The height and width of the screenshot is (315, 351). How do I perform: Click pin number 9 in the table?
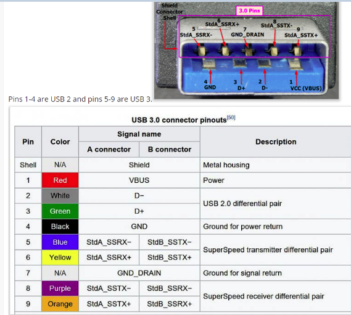click(x=28, y=304)
